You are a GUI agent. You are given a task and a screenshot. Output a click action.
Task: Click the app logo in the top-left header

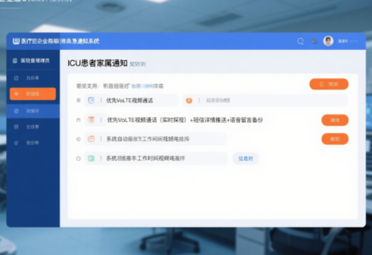16,41
